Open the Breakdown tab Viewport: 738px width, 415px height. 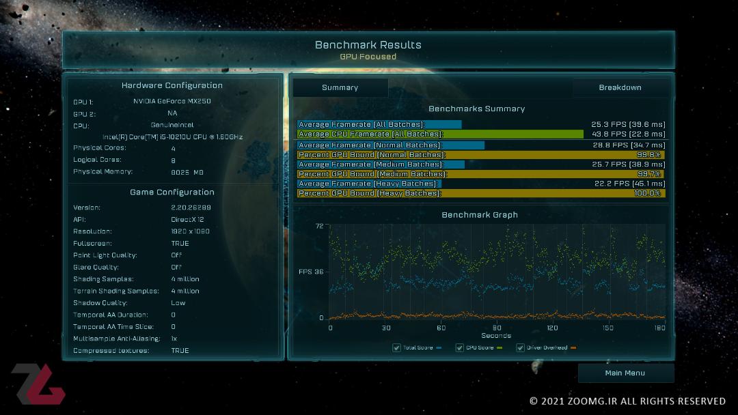(620, 87)
